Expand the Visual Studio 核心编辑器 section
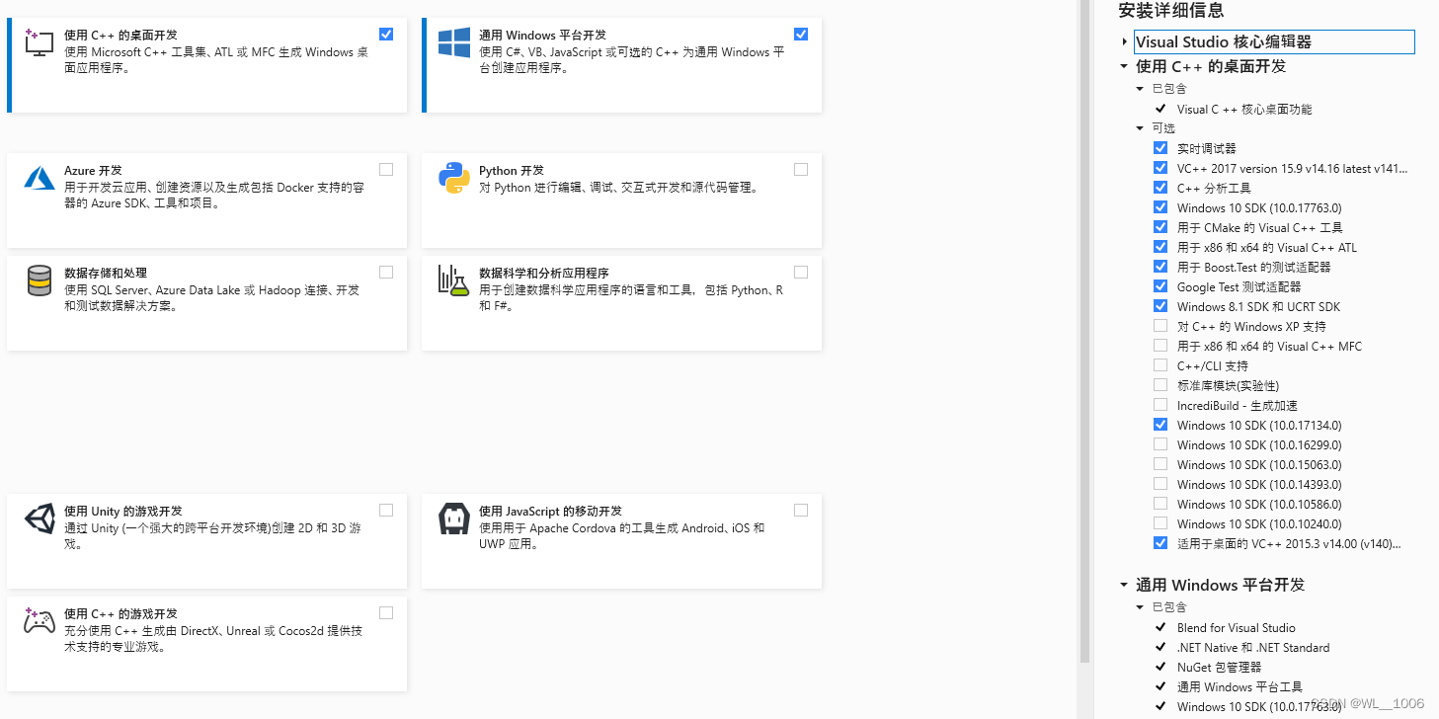The image size is (1439, 719). pyautogui.click(x=1125, y=42)
